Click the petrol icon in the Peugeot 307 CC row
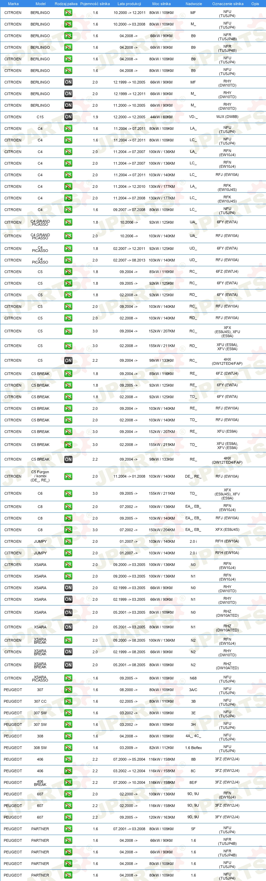 [x=68, y=701]
